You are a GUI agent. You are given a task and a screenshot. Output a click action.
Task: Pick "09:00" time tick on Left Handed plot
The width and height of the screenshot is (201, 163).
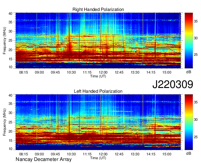coord(39,154)
